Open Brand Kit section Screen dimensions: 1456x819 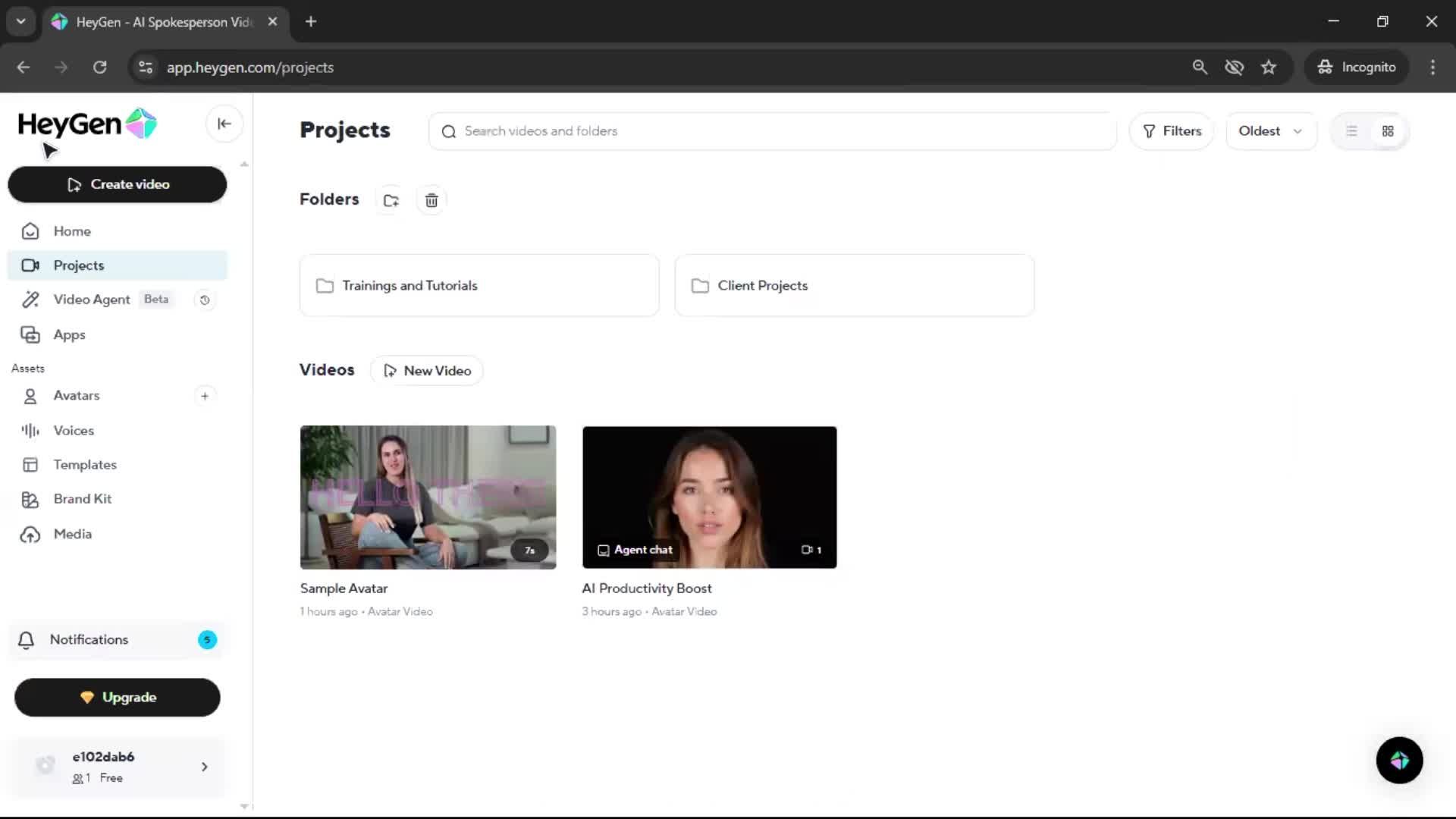tap(82, 499)
